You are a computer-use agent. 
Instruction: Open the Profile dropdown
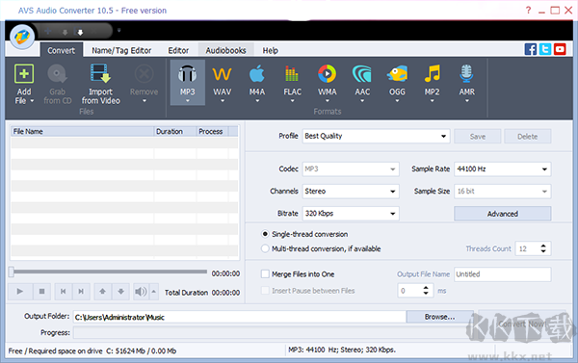pyautogui.click(x=376, y=136)
